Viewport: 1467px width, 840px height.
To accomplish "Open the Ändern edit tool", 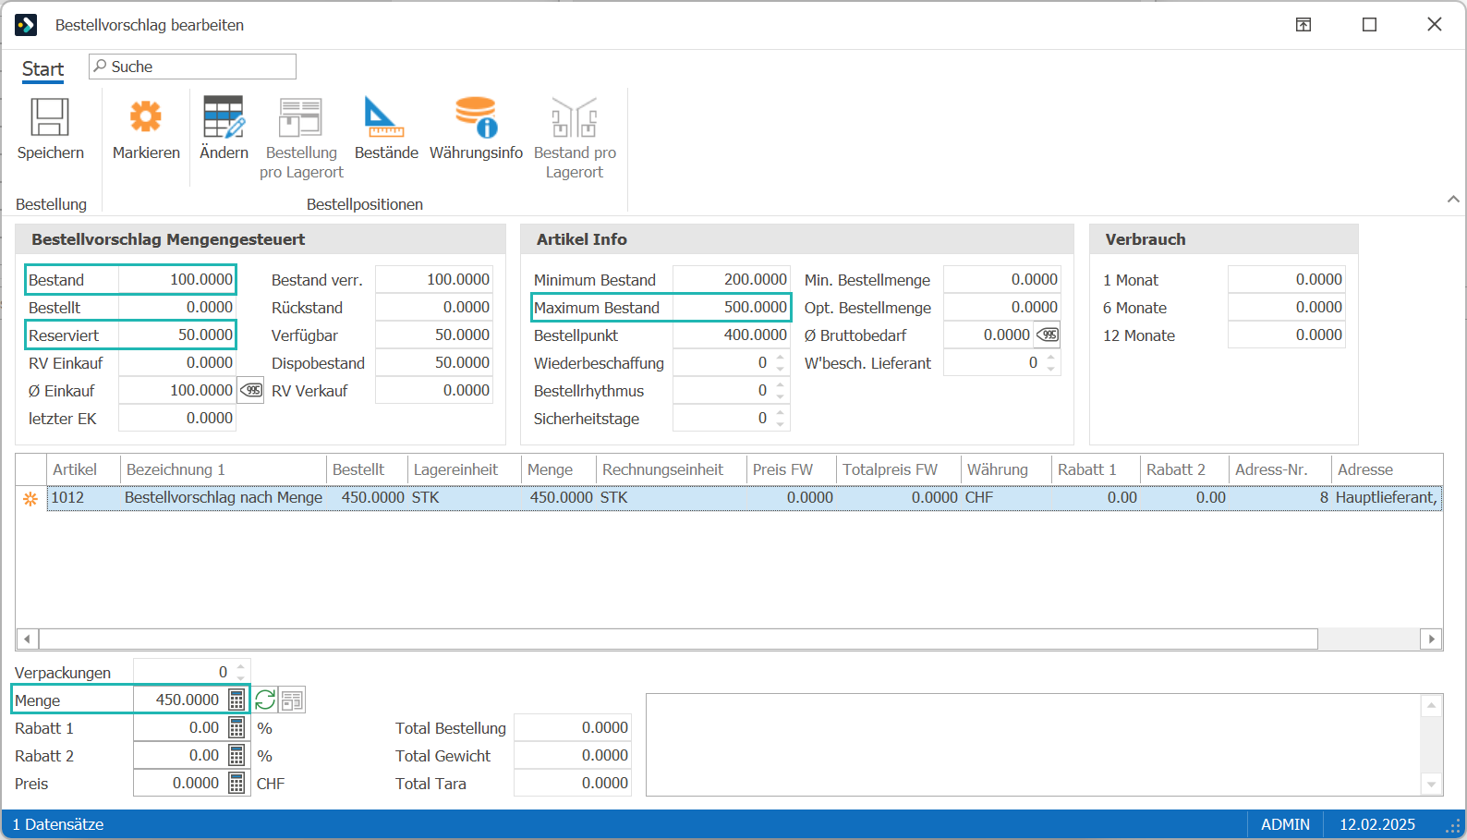I will point(224,117).
